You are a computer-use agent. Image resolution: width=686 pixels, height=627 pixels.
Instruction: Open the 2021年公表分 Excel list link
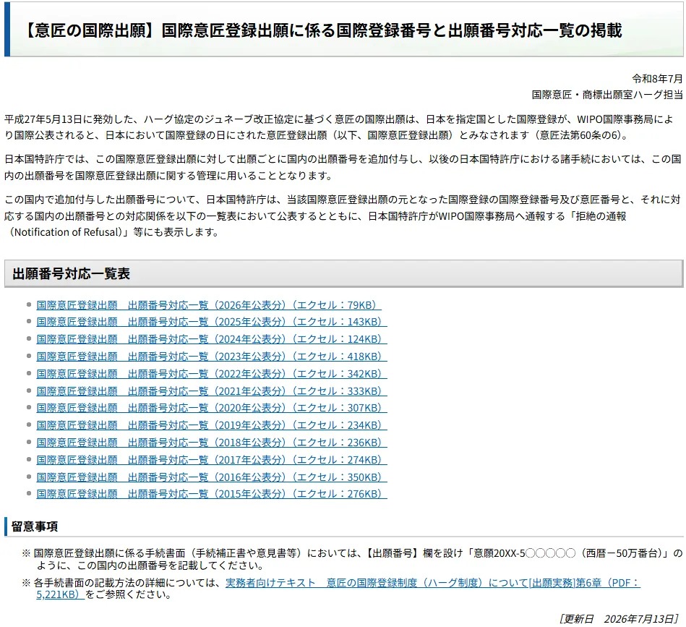212,391
